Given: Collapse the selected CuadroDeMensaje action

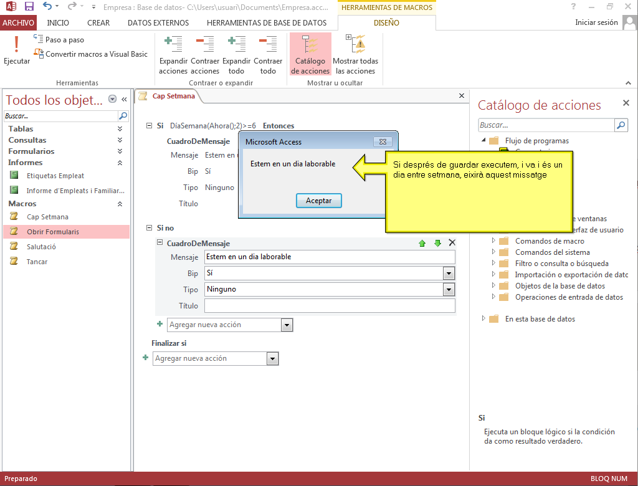Looking at the screenshot, I should click(160, 242).
